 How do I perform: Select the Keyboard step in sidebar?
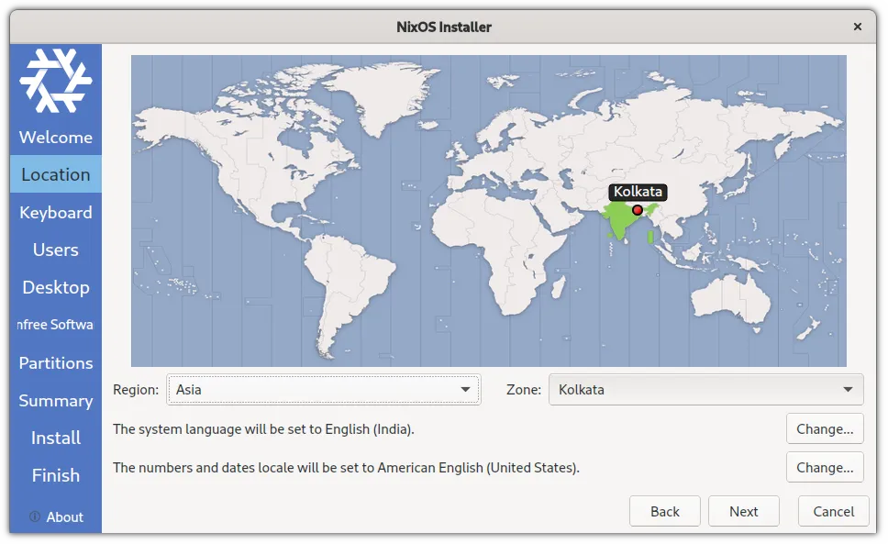coord(56,213)
